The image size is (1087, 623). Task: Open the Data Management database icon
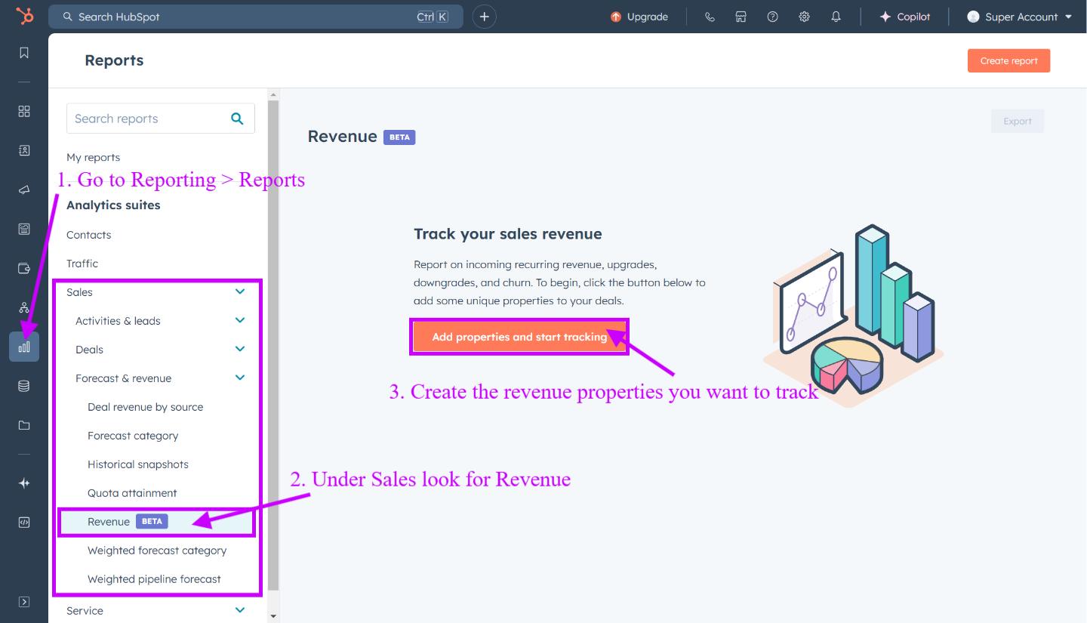click(x=24, y=386)
